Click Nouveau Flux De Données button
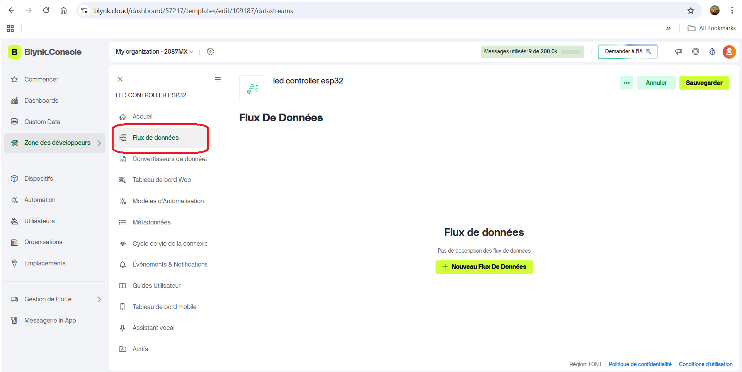742x372 pixels. point(484,267)
